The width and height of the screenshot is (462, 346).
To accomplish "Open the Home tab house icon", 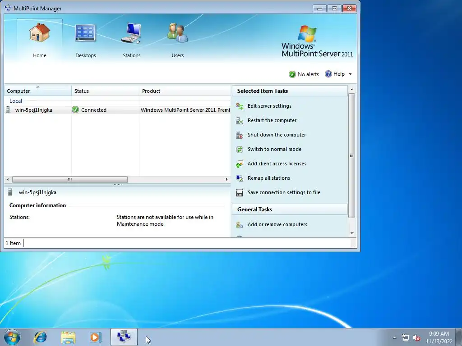I will pos(40,32).
